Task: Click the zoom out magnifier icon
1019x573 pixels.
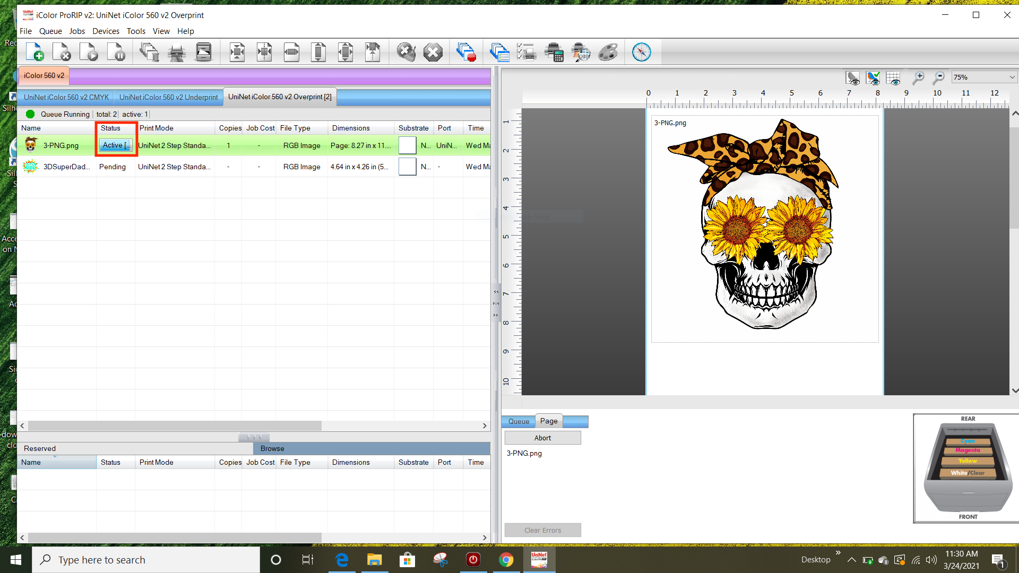Action: (938, 78)
